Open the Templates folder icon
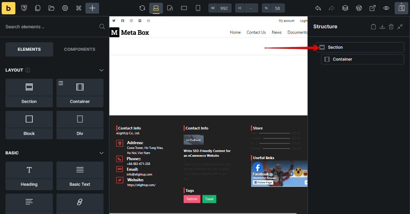Viewport: 410px width, 214px height. tap(51, 8)
